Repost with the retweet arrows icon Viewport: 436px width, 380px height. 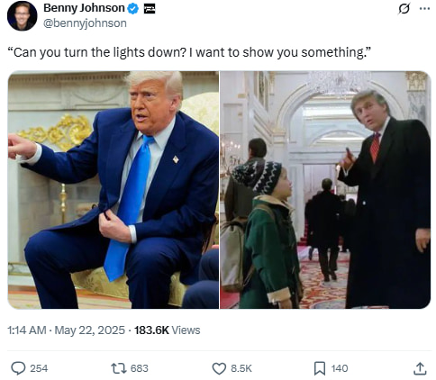(119, 368)
